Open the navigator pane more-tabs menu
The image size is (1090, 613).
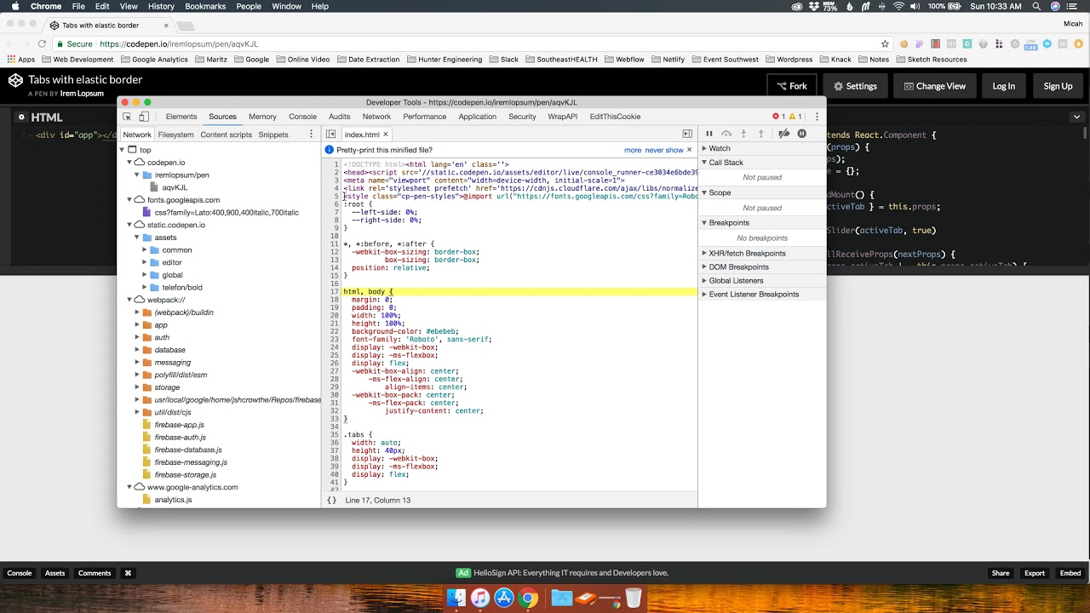pos(311,135)
